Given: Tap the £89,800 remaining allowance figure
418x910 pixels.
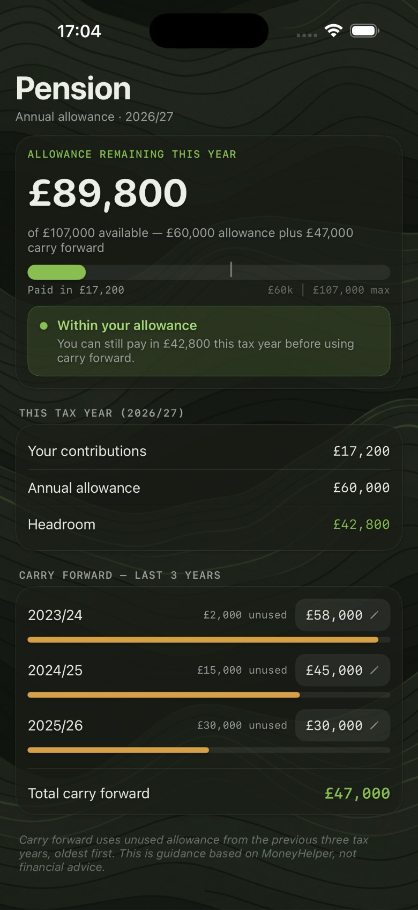Looking at the screenshot, I should 108,193.
